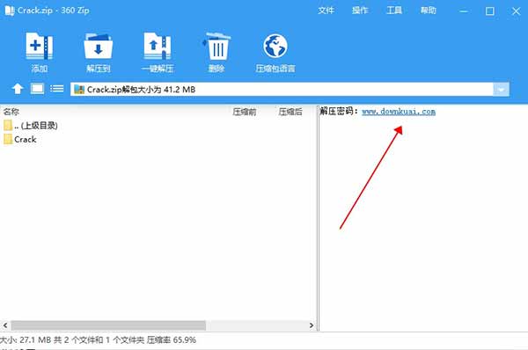The image size is (528, 350).
Task: Go up one level with the up arrow
Action: click(x=18, y=89)
